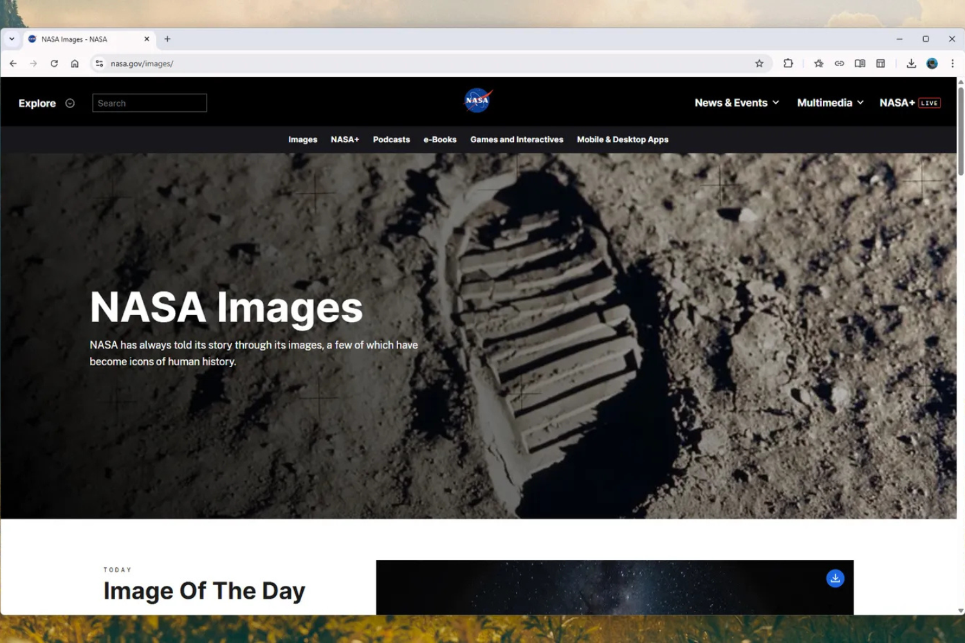Expand the Explore menu
This screenshot has height=643, width=965.
pyautogui.click(x=37, y=103)
